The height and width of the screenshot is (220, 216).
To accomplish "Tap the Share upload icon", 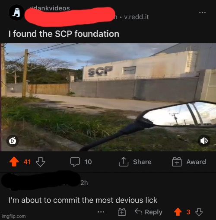I will tap(124, 162).
